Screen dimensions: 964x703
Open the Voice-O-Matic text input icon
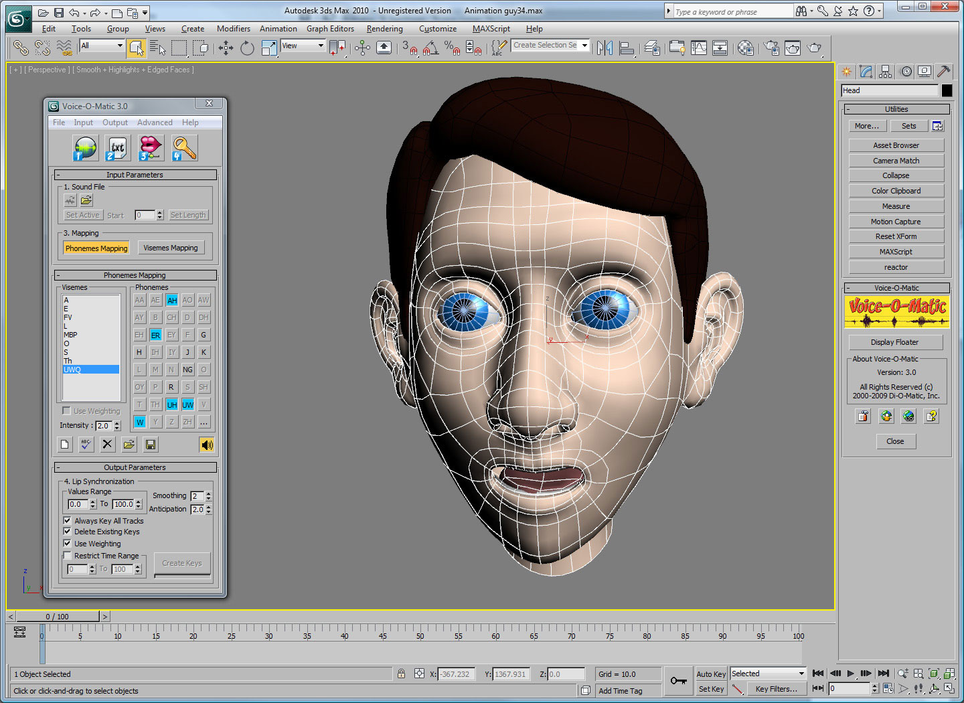117,148
